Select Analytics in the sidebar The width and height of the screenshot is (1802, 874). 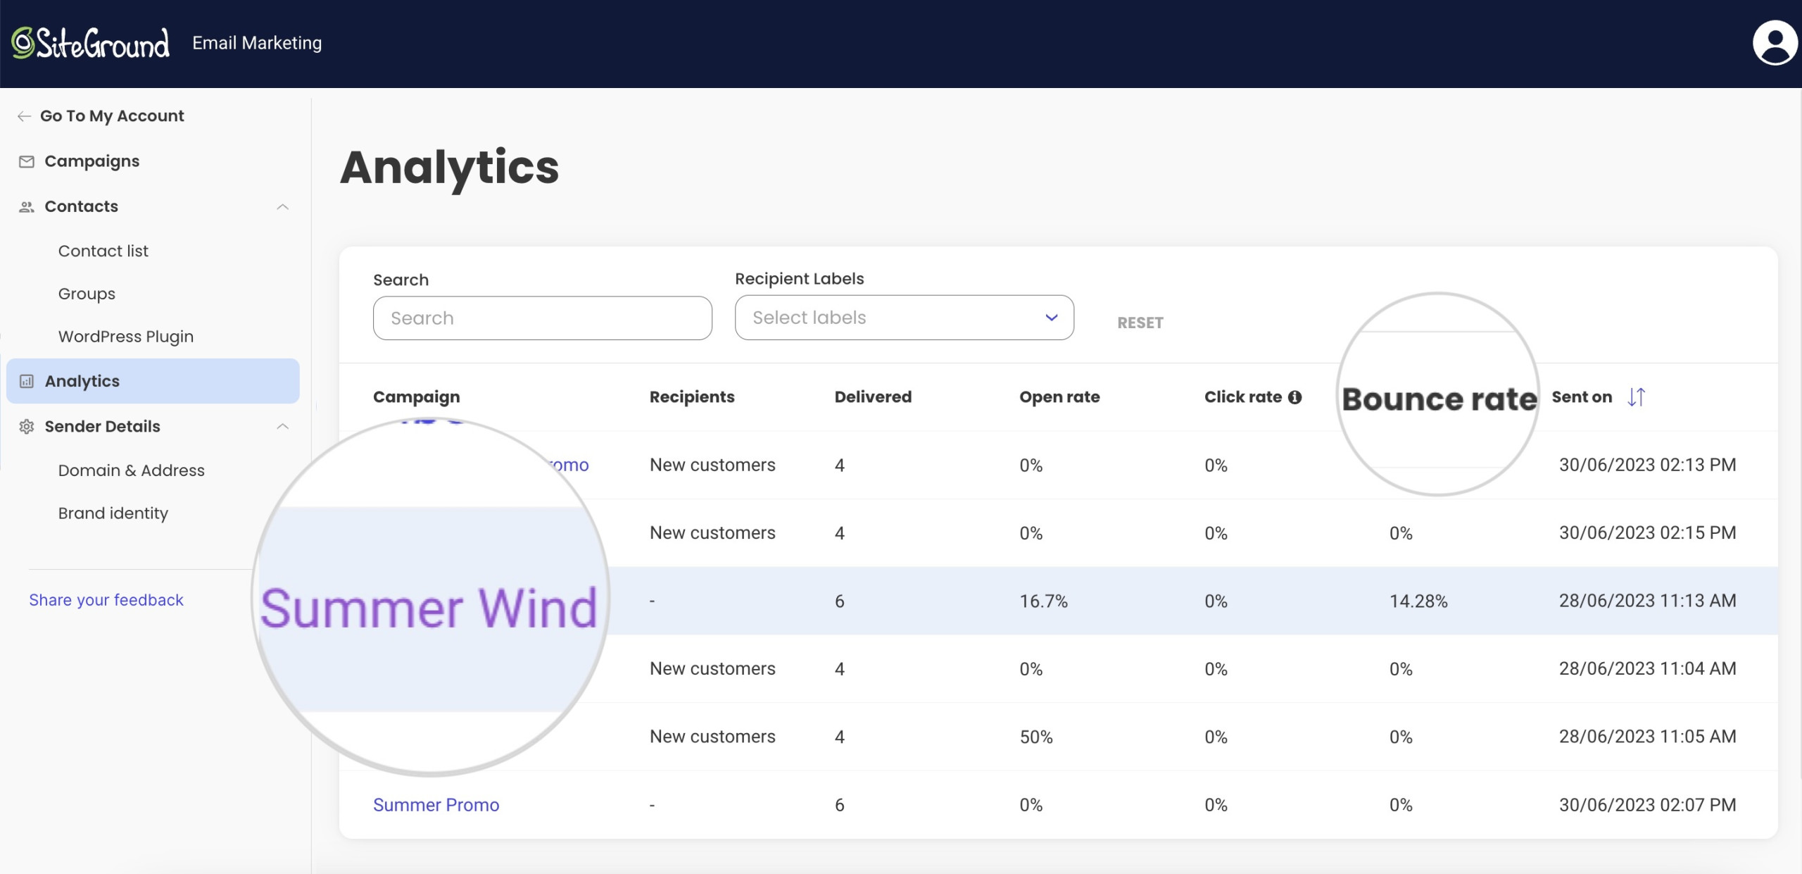[153, 381]
